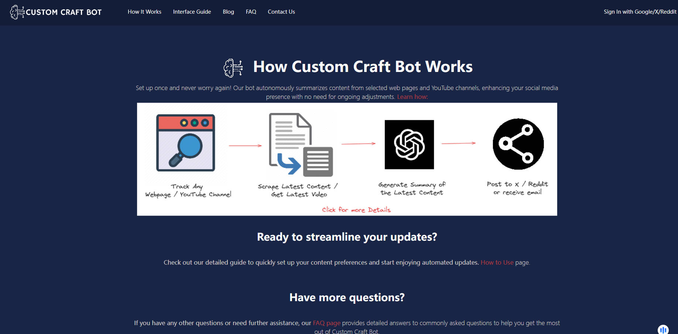The width and height of the screenshot is (678, 334).
Task: Navigate to the Blog section
Action: tap(228, 11)
